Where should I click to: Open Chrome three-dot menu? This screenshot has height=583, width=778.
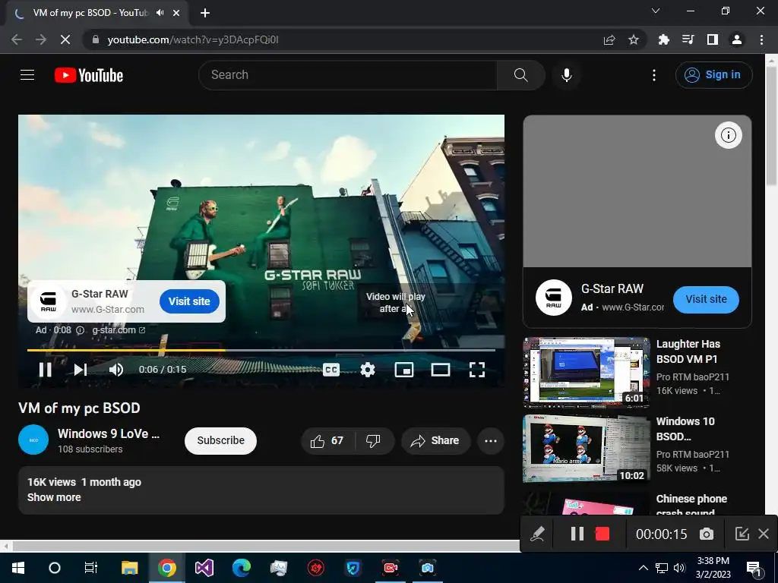[761, 39]
